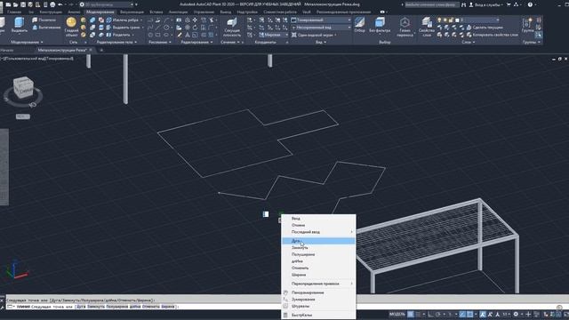Screen dimensions: 569x320
Task: Open the 'Моделирование' ribbon tab
Action: [100, 12]
